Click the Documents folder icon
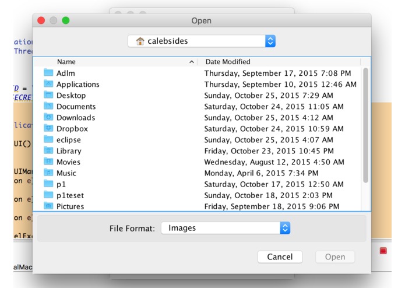 tap(48, 106)
